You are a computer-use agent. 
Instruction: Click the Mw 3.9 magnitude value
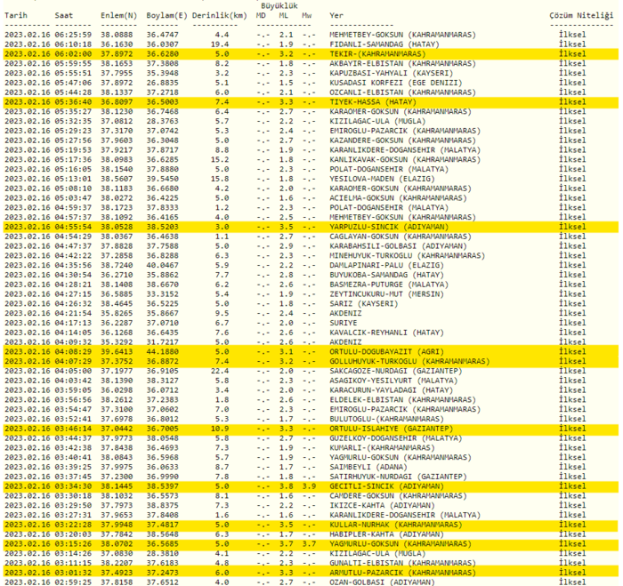click(309, 486)
